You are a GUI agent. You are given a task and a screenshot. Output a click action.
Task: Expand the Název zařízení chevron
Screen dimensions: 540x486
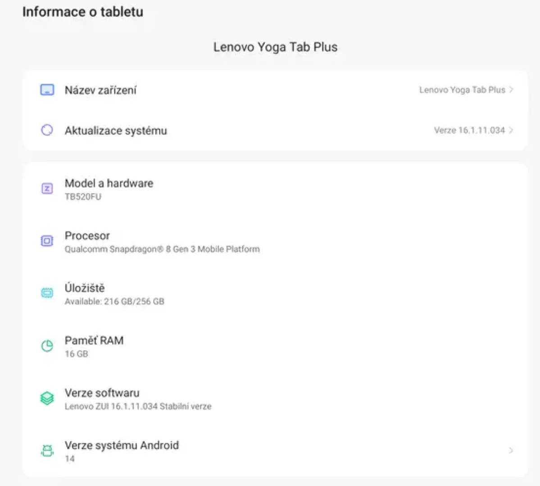[x=511, y=90]
